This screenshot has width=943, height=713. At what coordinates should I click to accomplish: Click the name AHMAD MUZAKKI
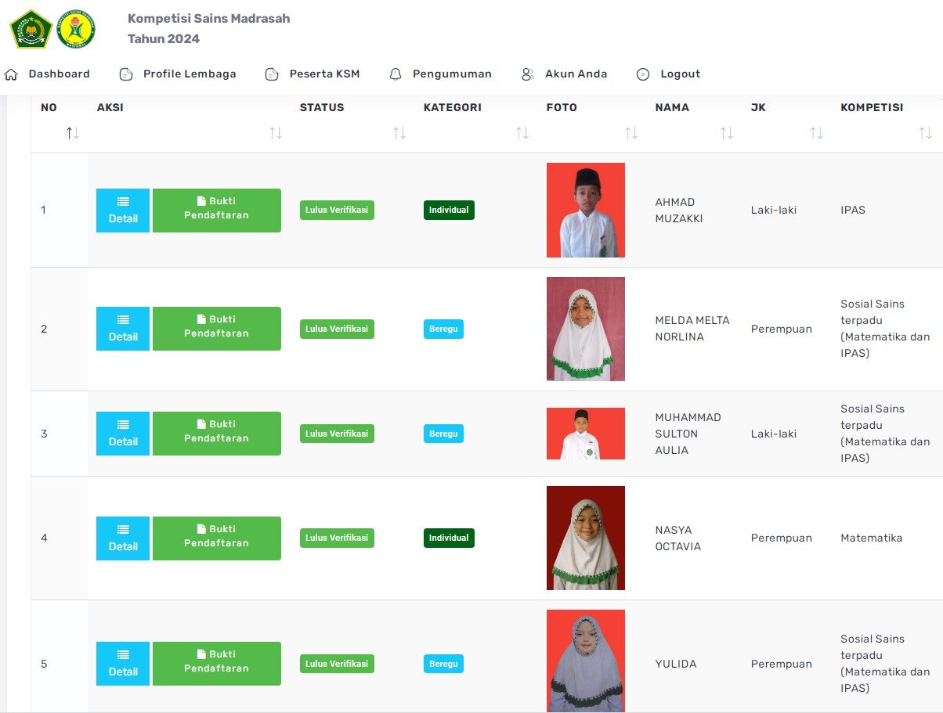tap(679, 211)
